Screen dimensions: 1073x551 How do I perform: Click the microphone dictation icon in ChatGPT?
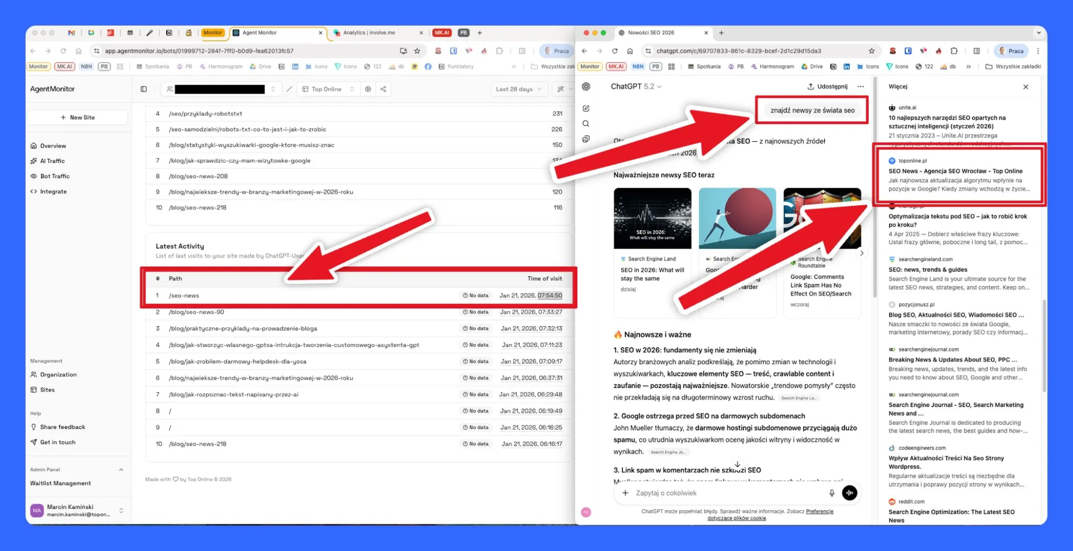coord(831,493)
